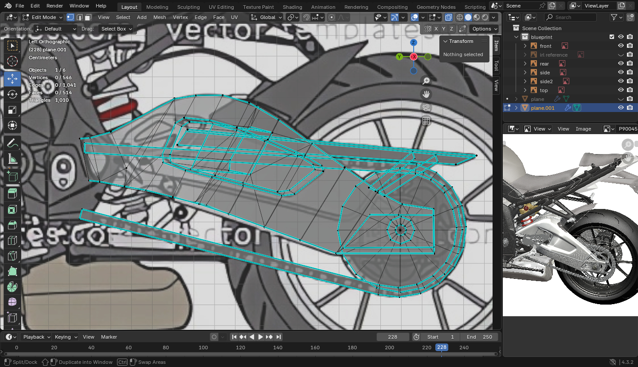638x367 pixels.
Task: Switch to vertex select mode
Action: tap(70, 17)
